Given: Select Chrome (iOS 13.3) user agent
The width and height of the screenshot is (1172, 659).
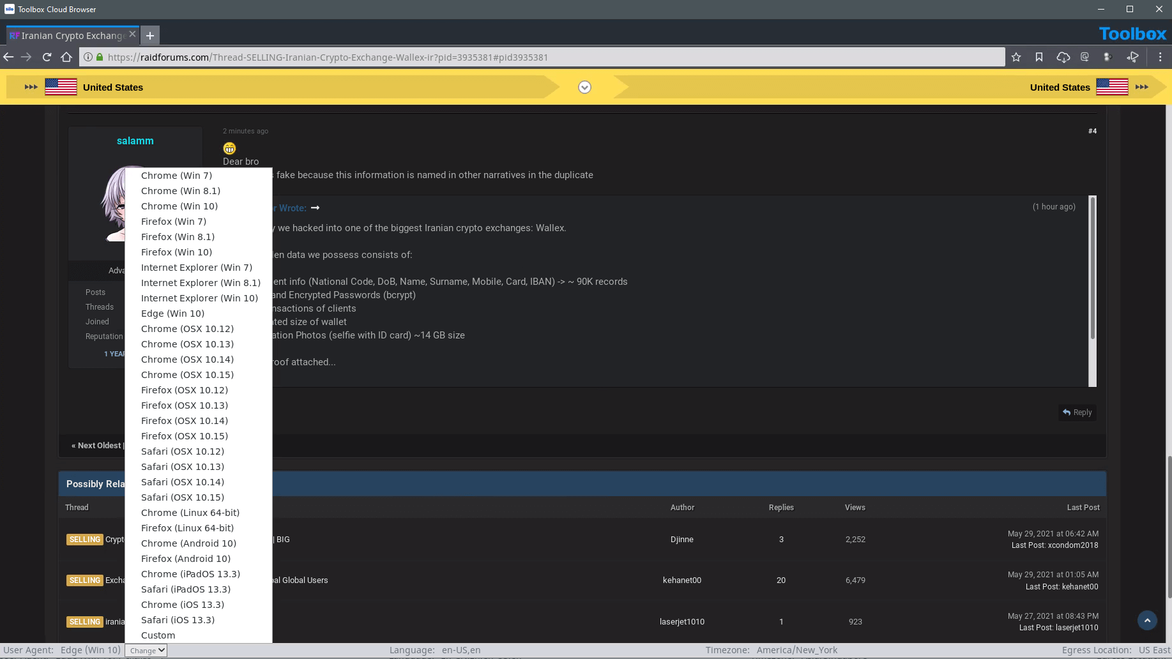Looking at the screenshot, I should pyautogui.click(x=198, y=605).
